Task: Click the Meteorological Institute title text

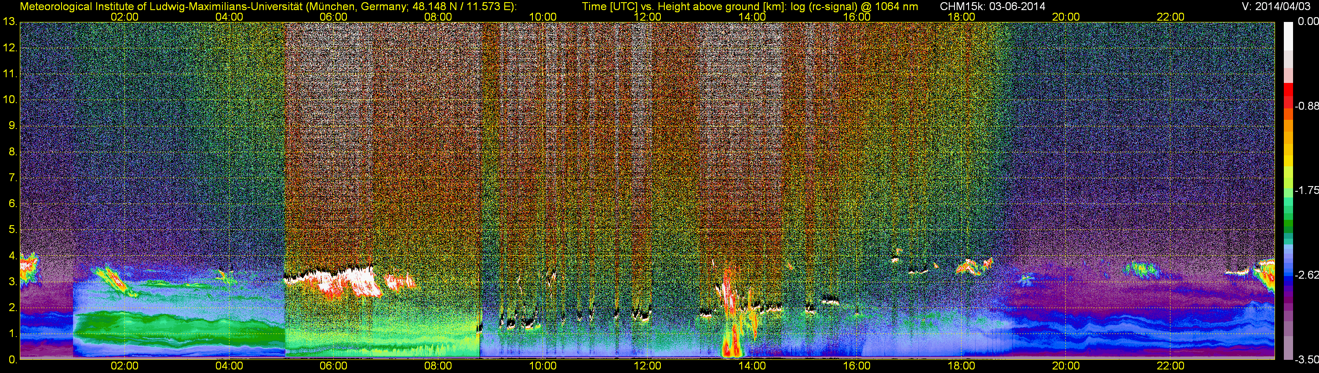Action: coord(268,7)
